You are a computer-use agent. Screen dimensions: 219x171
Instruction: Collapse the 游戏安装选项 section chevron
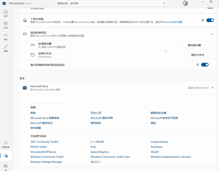(212, 34)
